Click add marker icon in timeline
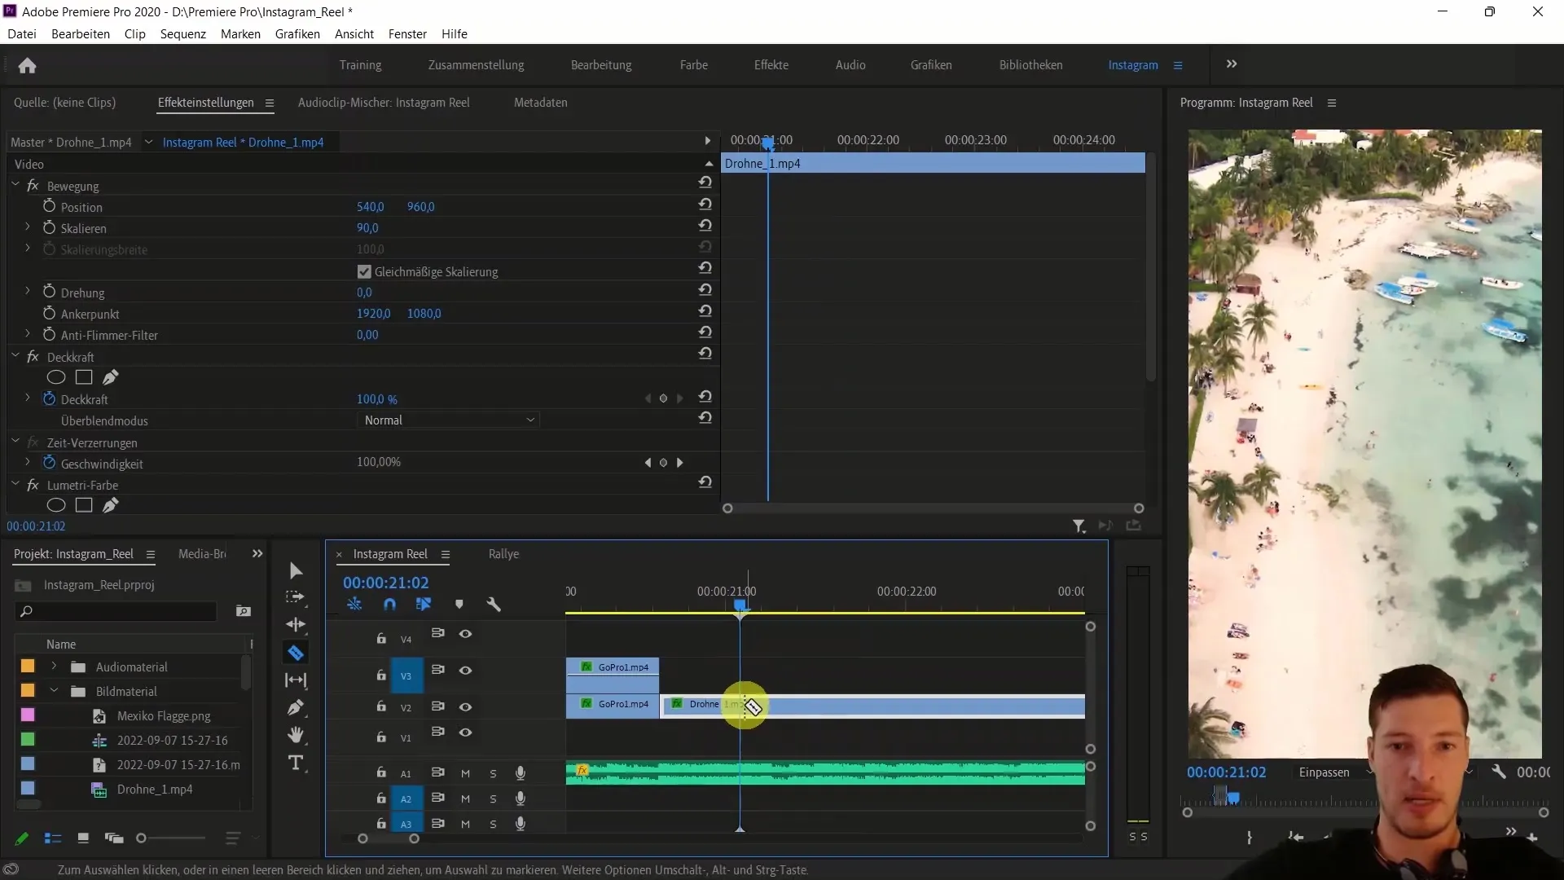1564x880 pixels. [x=459, y=604]
